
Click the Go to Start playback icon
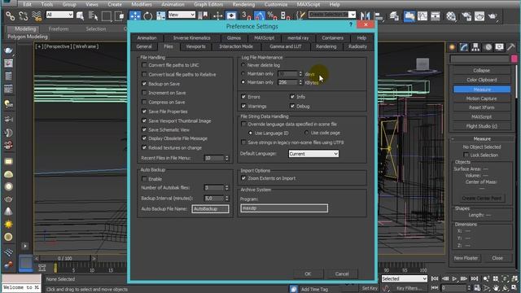point(435,278)
